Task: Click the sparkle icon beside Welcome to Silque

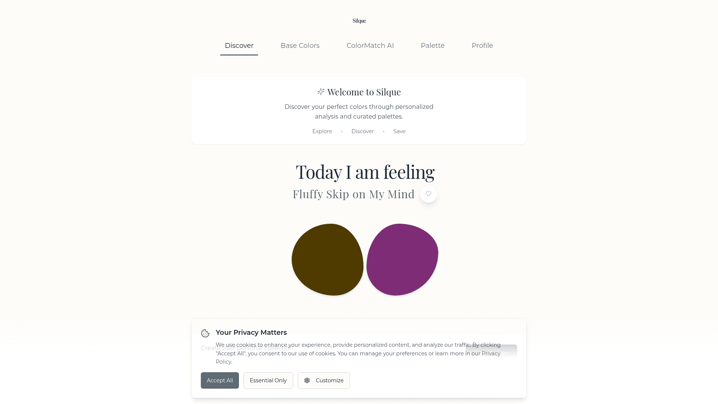Action: (321, 92)
